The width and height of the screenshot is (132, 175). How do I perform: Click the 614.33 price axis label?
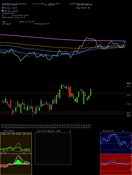pos(129,95)
